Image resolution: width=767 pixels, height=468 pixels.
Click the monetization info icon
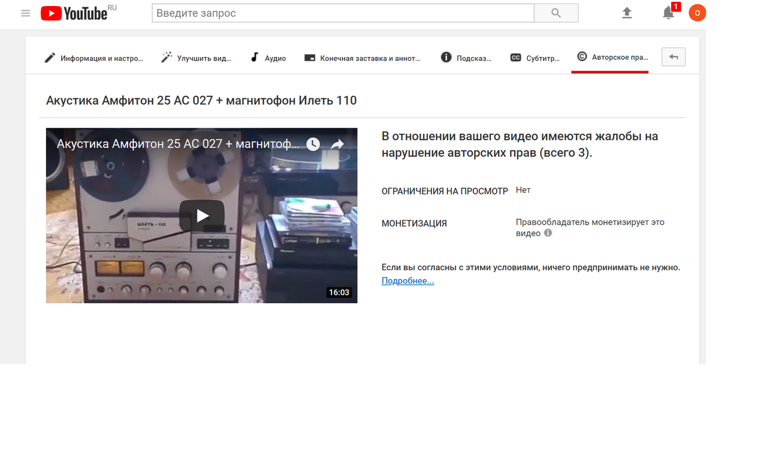548,233
